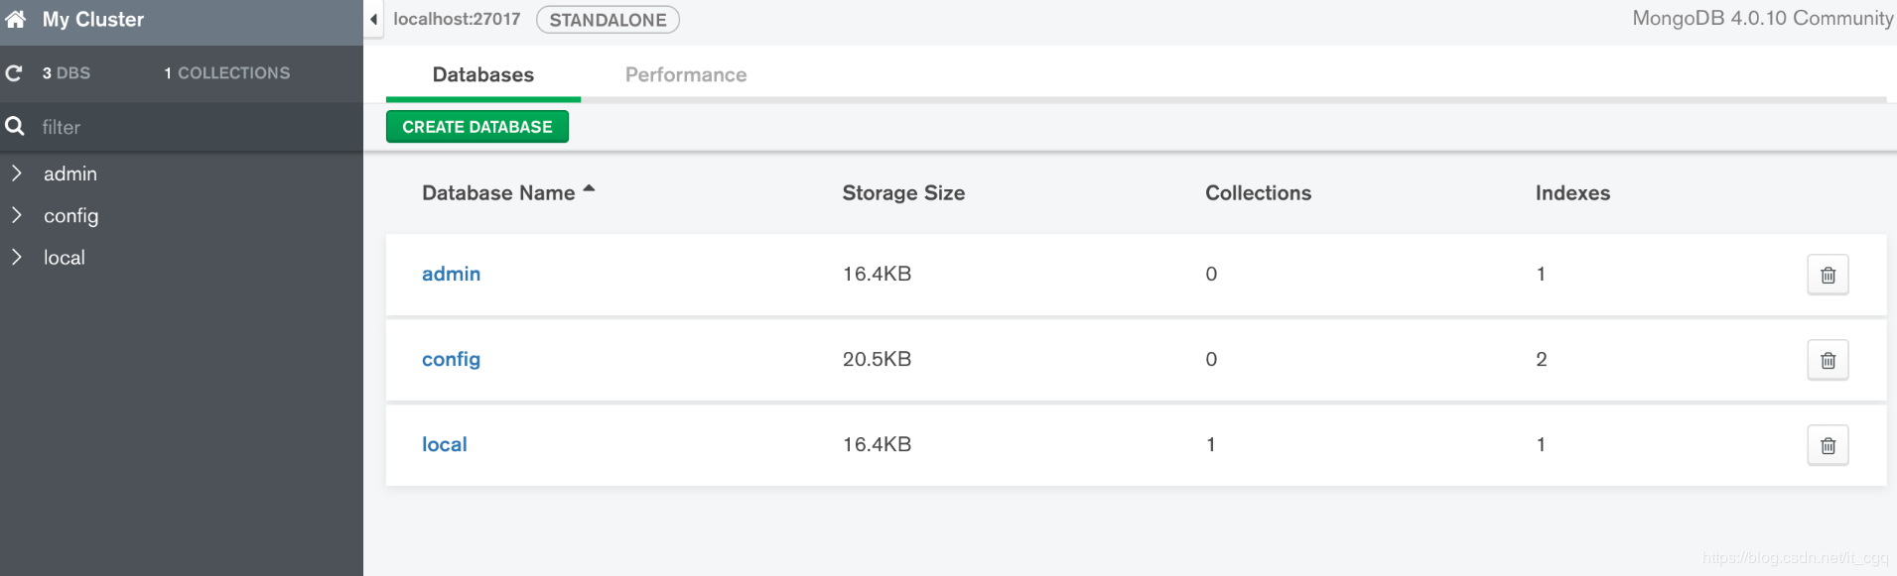Delete the local database with trash icon
The image size is (1897, 576).
(x=1828, y=445)
